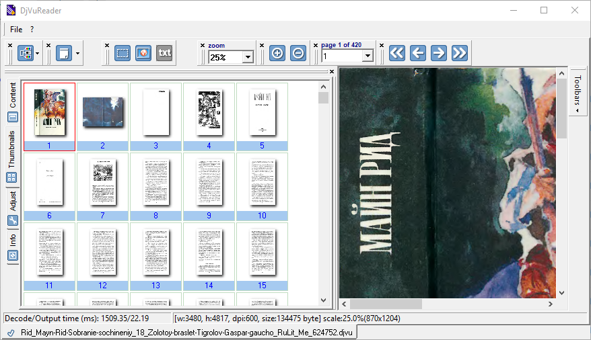The width and height of the screenshot is (591, 340).
Task: Switch to the Content side tab
Action: [x=13, y=101]
